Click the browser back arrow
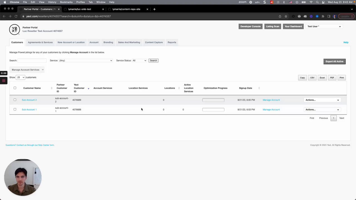The image size is (356, 200). pyautogui.click(x=4, y=16)
